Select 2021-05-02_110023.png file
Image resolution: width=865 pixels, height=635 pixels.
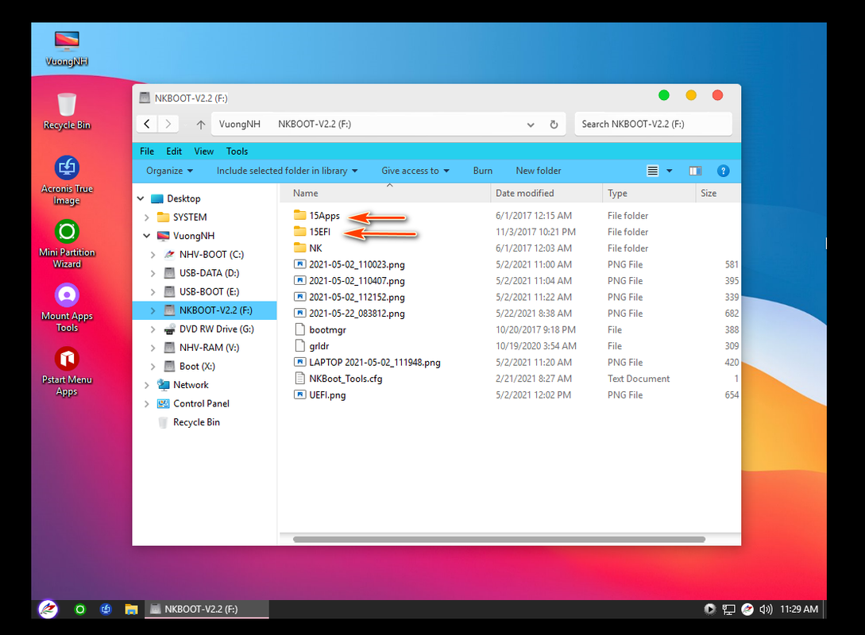(349, 264)
